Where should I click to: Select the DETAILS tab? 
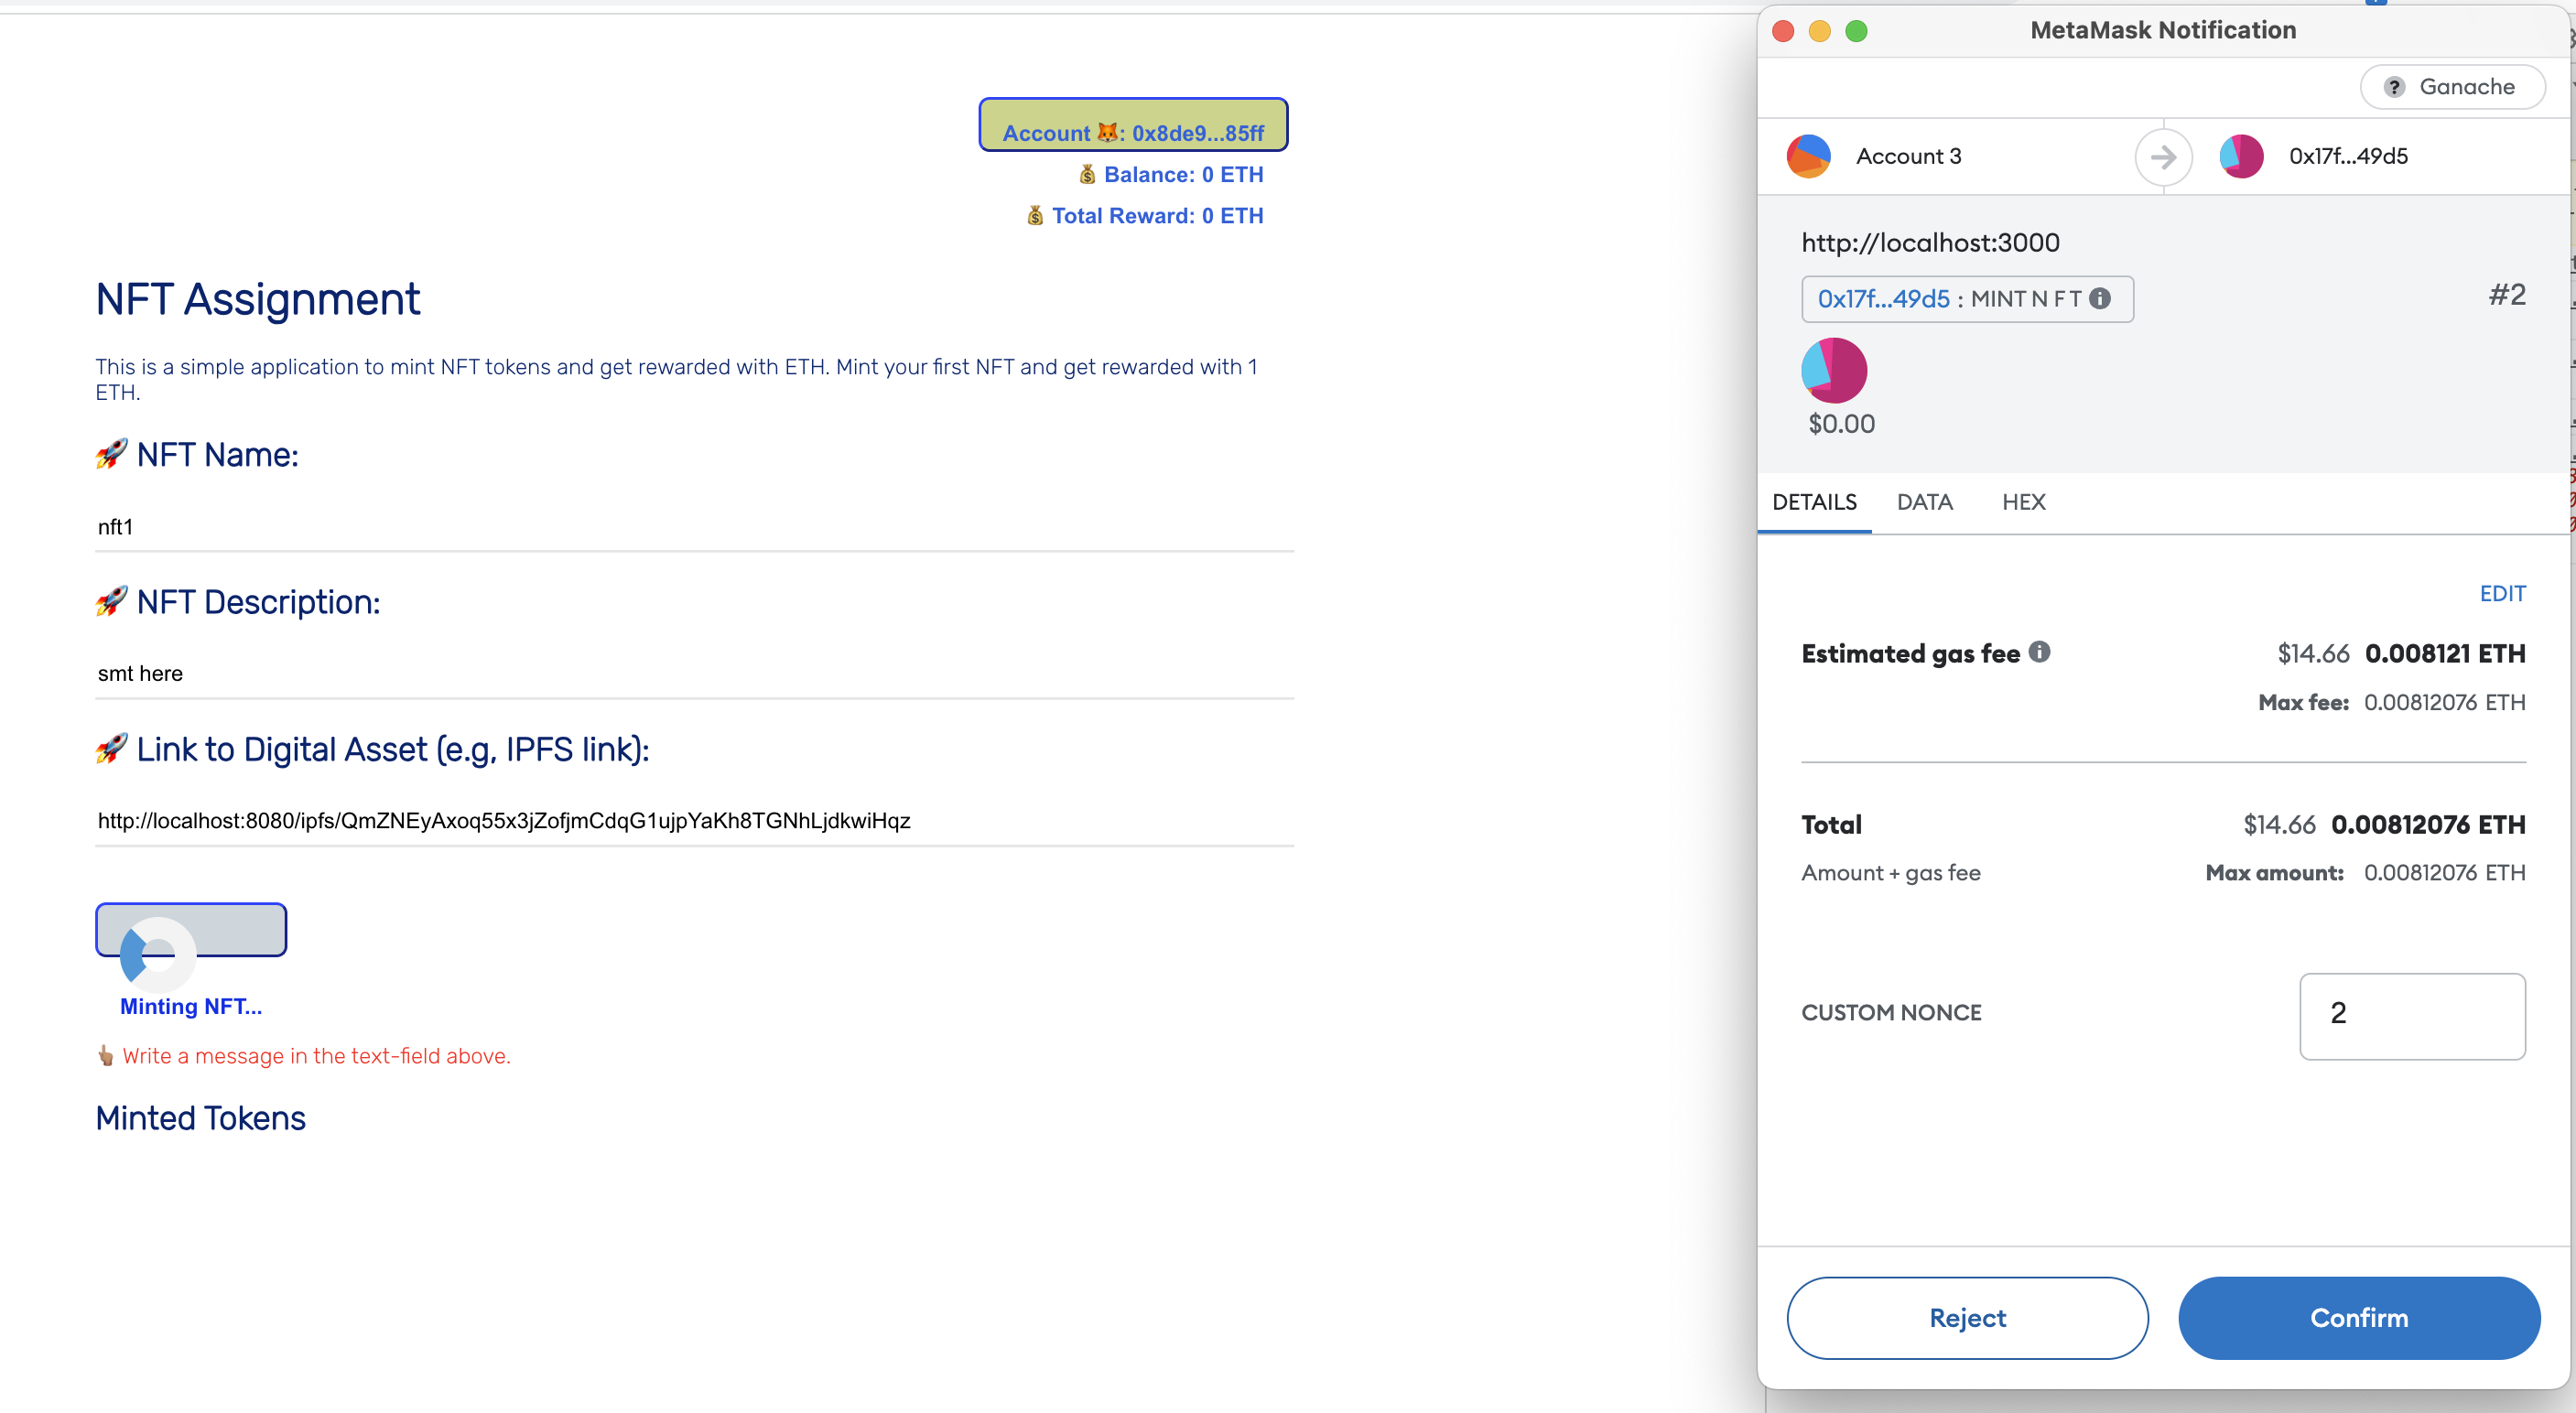coord(1814,502)
